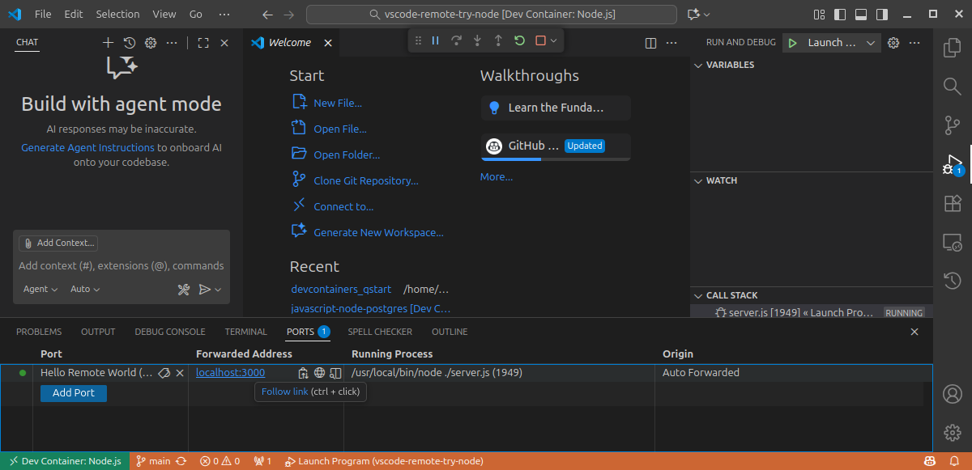
Task: Stop the debug session
Action: [540, 40]
